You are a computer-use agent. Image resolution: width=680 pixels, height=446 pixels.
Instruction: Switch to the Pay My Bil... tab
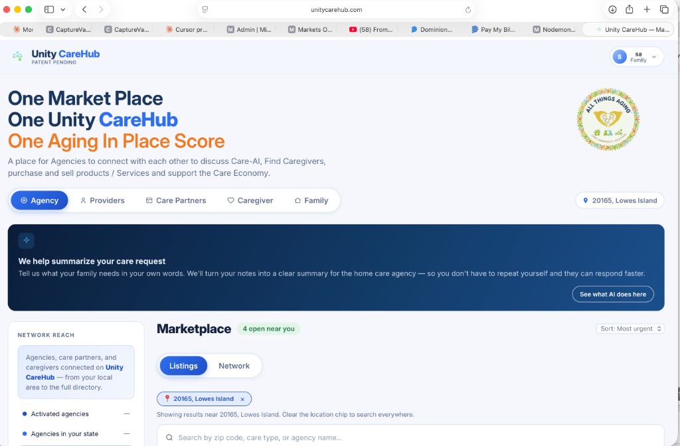click(x=493, y=29)
